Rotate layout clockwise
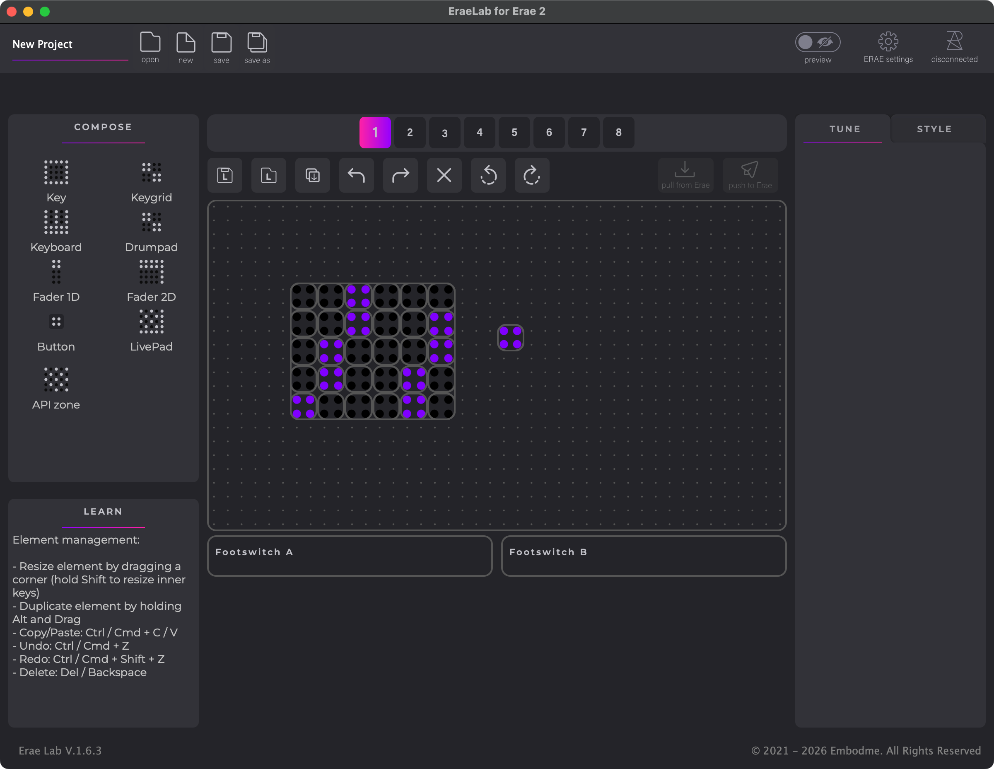The image size is (994, 769). pyautogui.click(x=532, y=175)
